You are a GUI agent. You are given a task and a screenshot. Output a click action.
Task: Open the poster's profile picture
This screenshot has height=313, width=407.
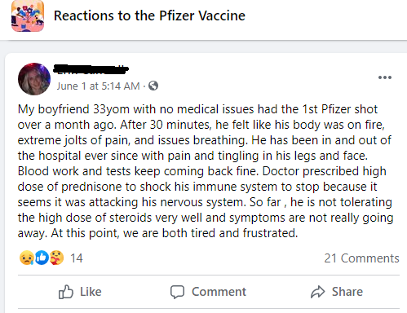tap(34, 79)
